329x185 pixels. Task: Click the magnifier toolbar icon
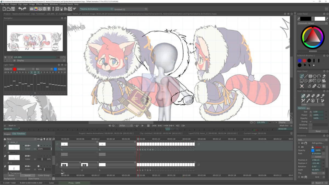tap(57, 9)
